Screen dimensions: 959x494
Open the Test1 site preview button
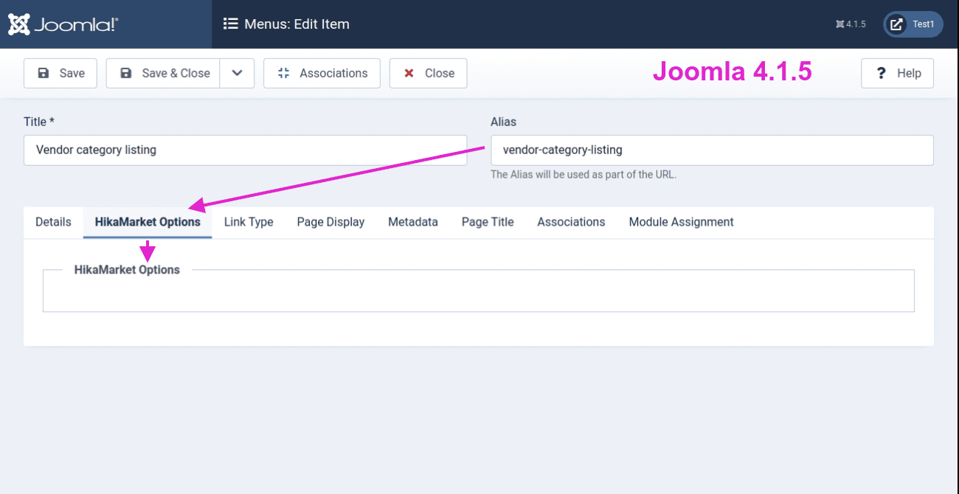click(x=913, y=24)
